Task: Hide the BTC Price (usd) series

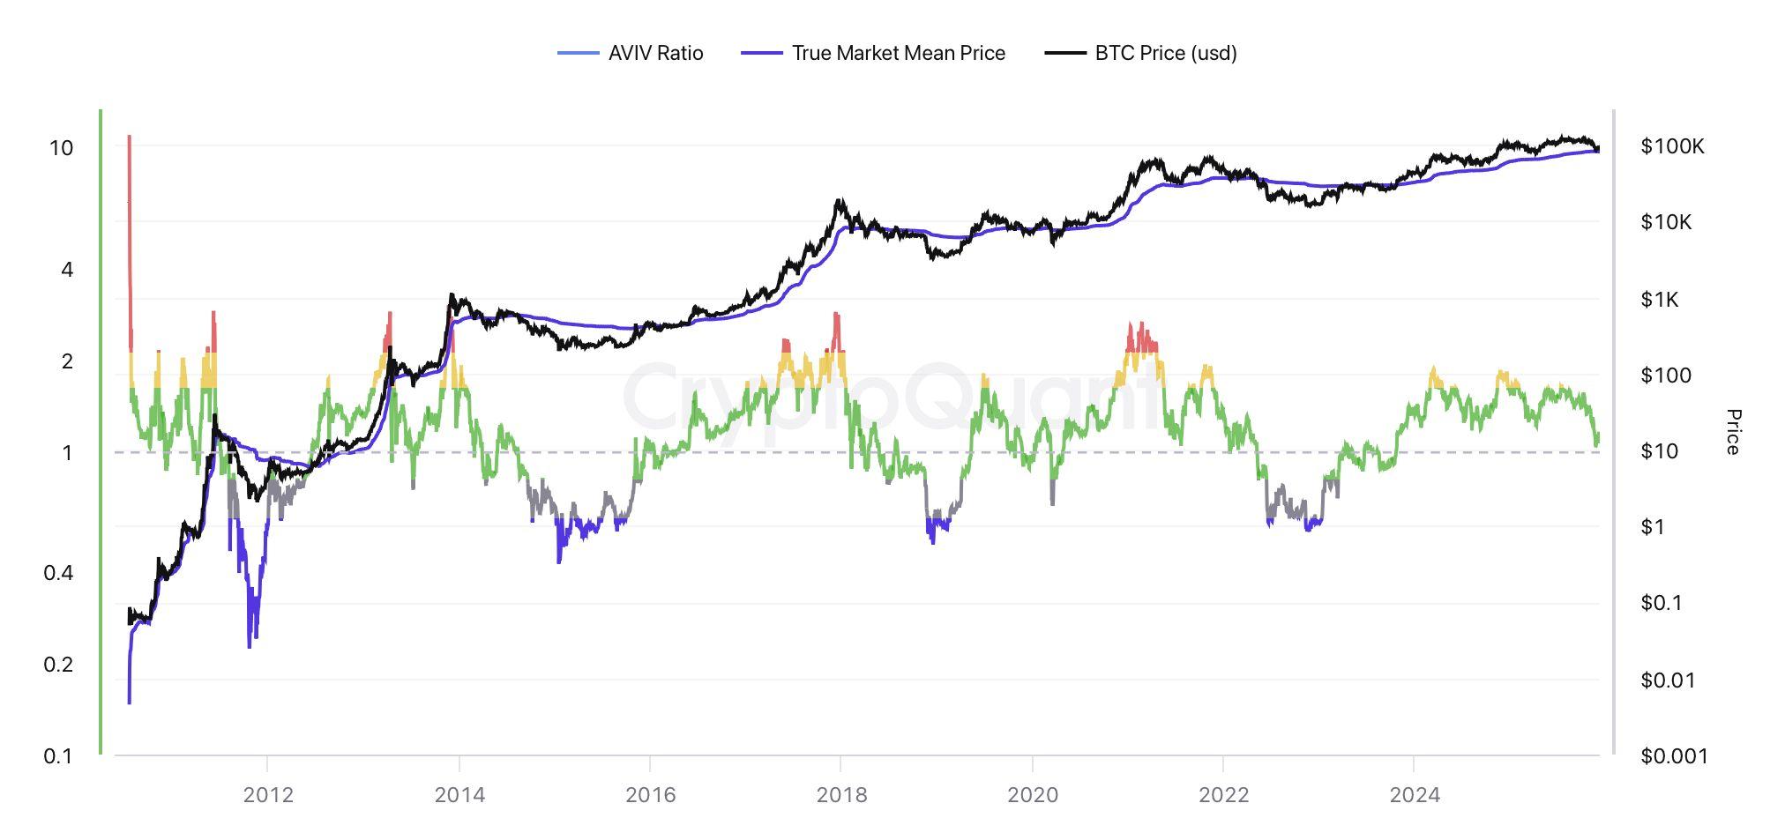Action: click(1165, 53)
